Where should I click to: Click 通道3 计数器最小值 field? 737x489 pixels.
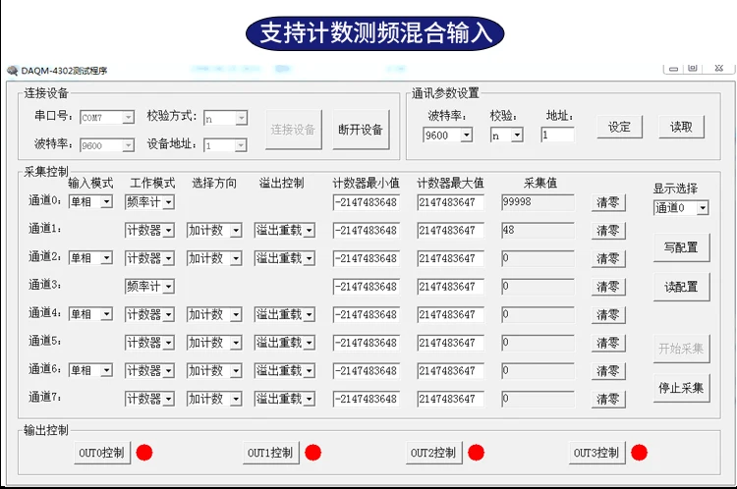pos(367,287)
